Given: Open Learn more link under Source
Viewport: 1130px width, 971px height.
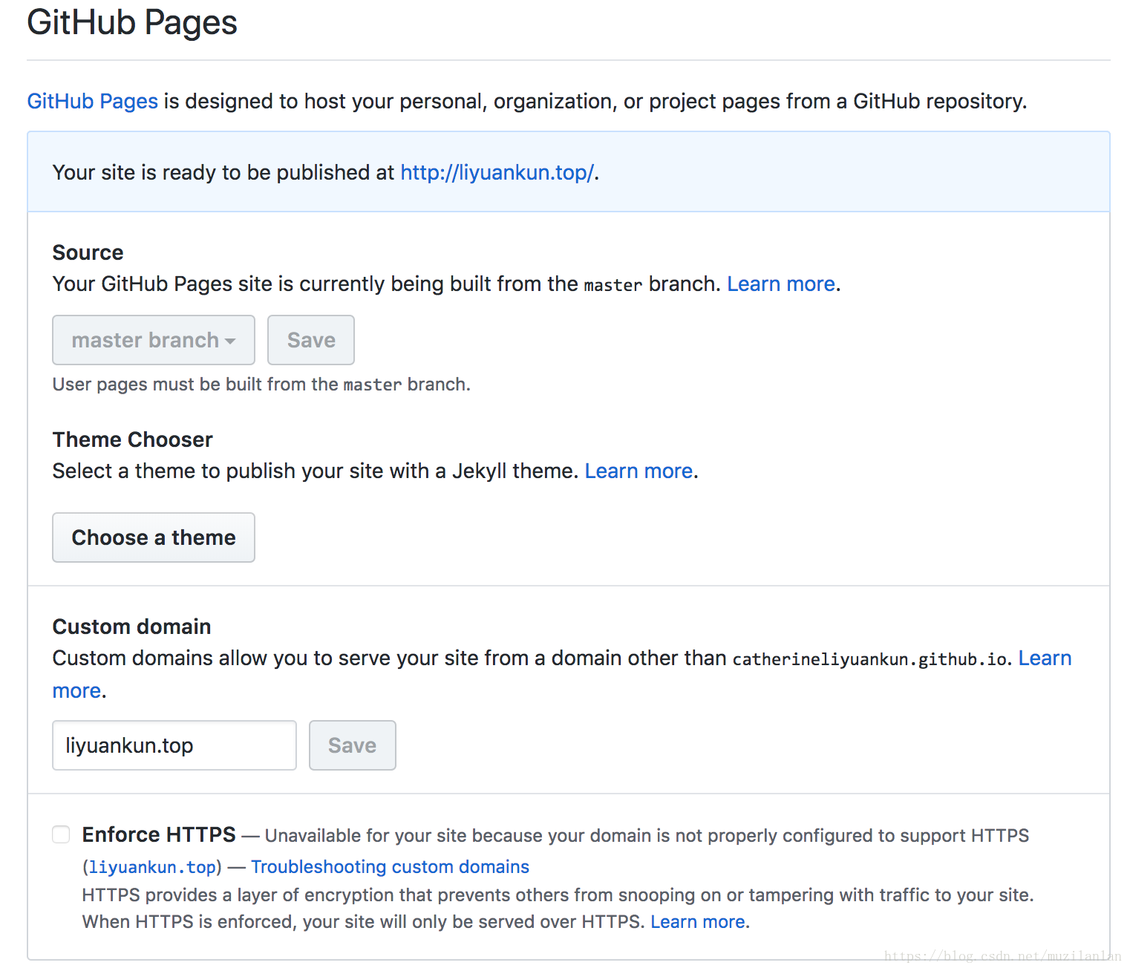Looking at the screenshot, I should tap(780, 284).
